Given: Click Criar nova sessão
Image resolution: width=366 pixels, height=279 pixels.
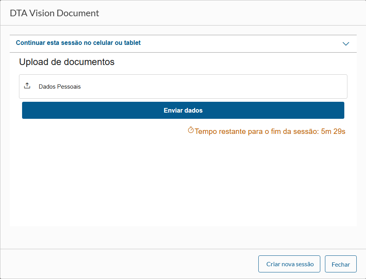Looking at the screenshot, I should (289, 264).
